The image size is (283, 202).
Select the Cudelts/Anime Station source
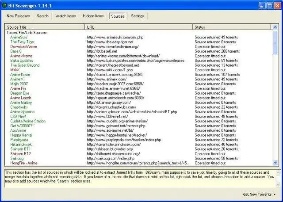28,121
